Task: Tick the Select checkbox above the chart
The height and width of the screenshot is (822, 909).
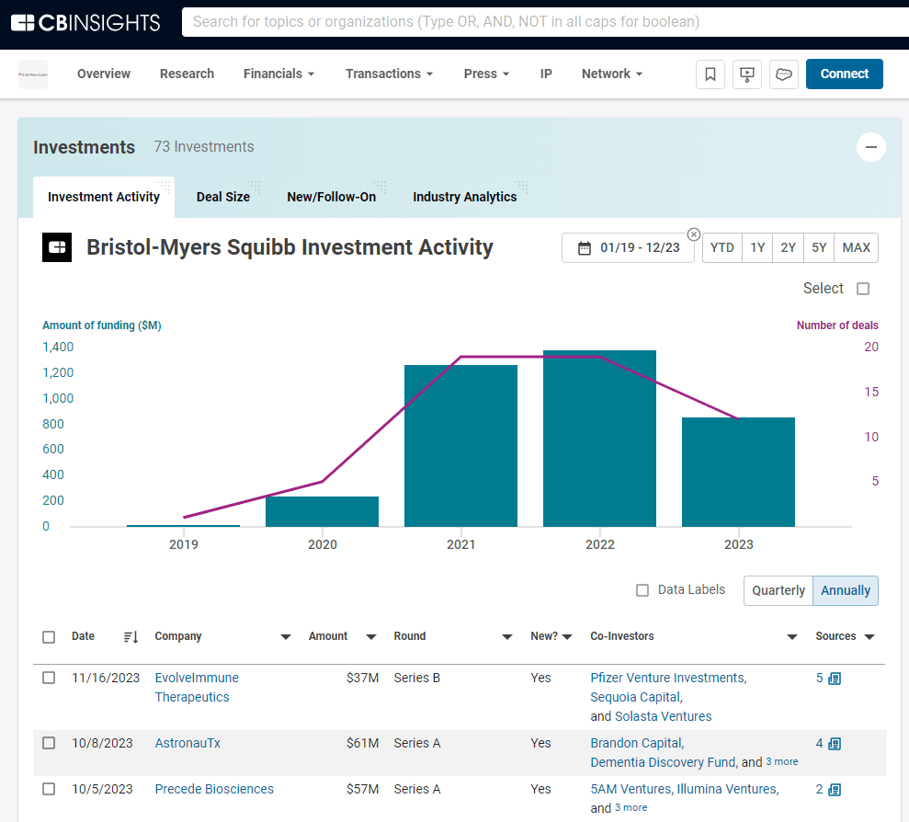Action: [x=863, y=289]
